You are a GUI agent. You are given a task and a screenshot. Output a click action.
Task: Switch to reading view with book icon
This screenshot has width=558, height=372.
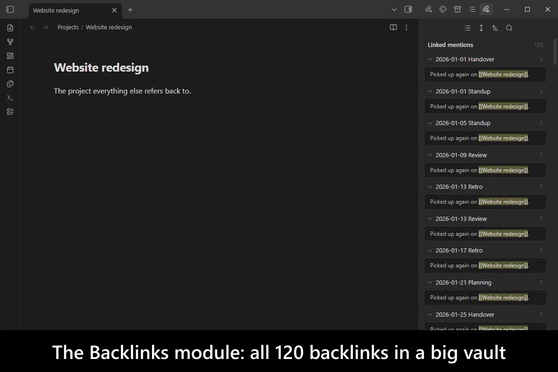[393, 27]
